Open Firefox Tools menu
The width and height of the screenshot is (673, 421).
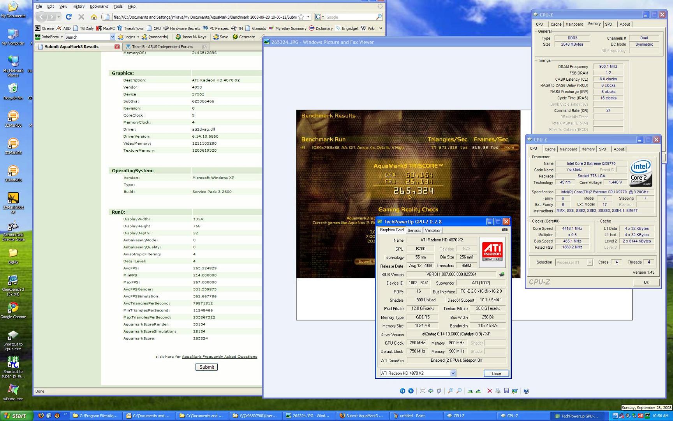pos(118,6)
